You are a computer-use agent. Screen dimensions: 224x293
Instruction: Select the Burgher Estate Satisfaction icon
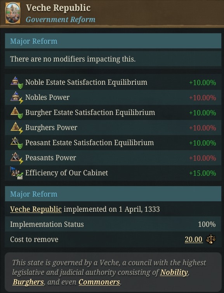16,113
